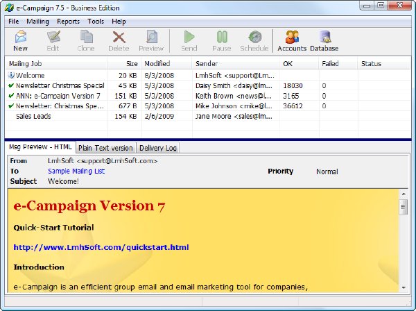Image resolution: width=416 pixels, height=311 pixels.
Task: Click sender Mike Johnson cell
Action: tap(234, 106)
